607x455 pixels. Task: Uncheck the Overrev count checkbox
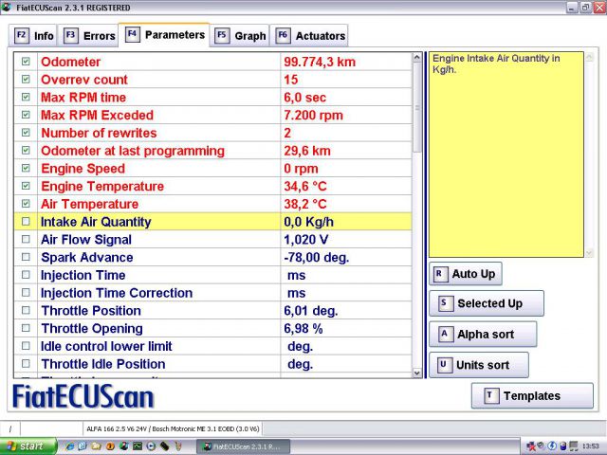pyautogui.click(x=26, y=79)
